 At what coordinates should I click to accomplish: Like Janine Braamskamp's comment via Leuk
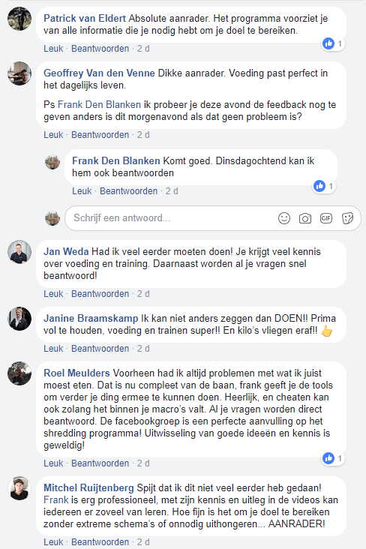[53, 349]
